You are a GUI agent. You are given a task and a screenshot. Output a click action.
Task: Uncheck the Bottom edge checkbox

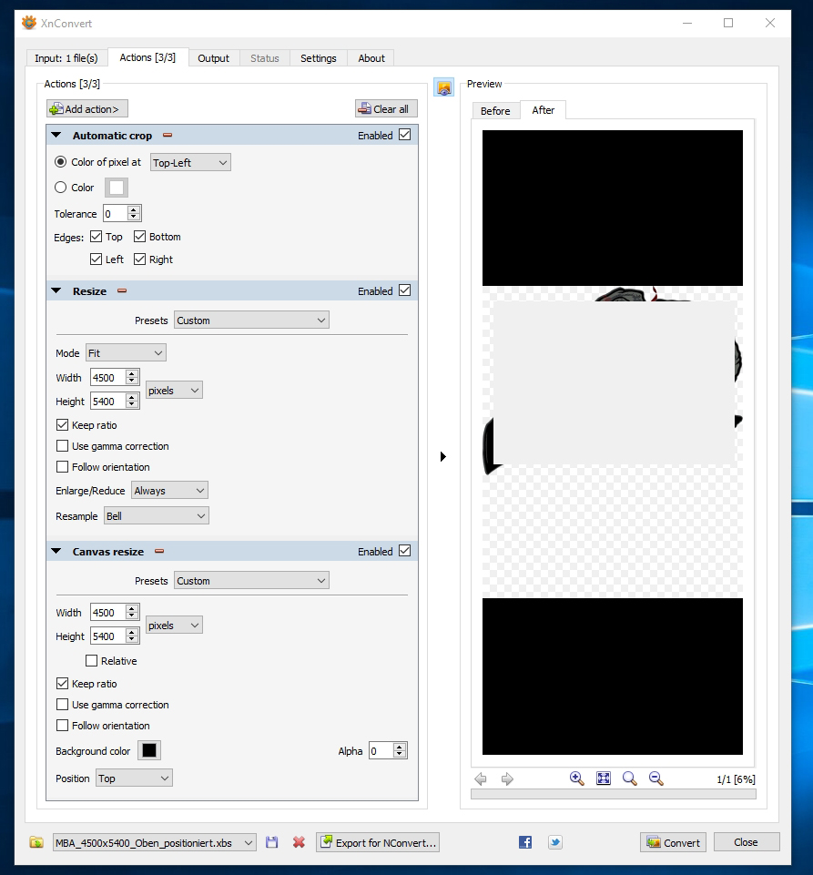click(139, 237)
